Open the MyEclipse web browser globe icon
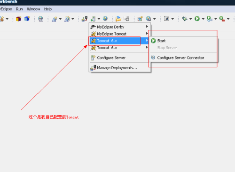This screenshot has width=235, height=172. point(105,19)
